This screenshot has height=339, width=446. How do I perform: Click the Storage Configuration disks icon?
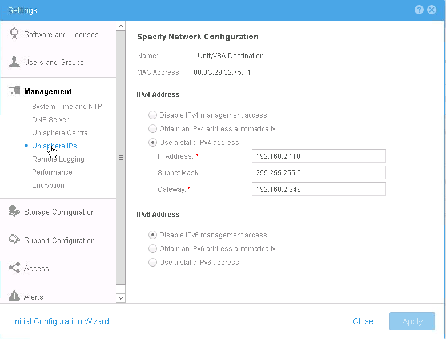pos(14,212)
